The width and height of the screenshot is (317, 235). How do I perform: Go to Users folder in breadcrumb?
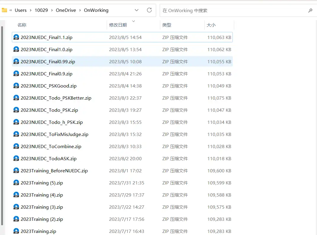point(21,10)
